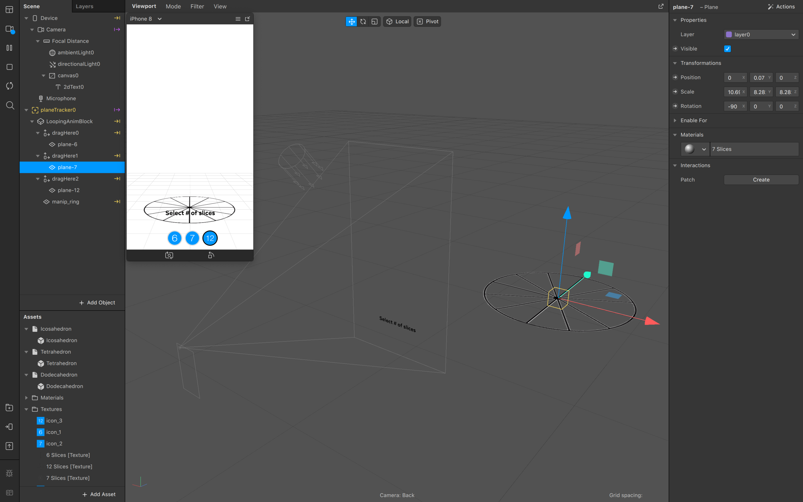
Task: Collapse the Textures assets folder
Action: point(26,410)
